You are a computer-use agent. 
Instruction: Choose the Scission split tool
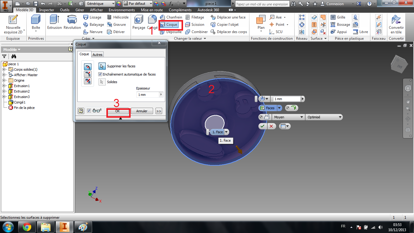[x=195, y=25]
